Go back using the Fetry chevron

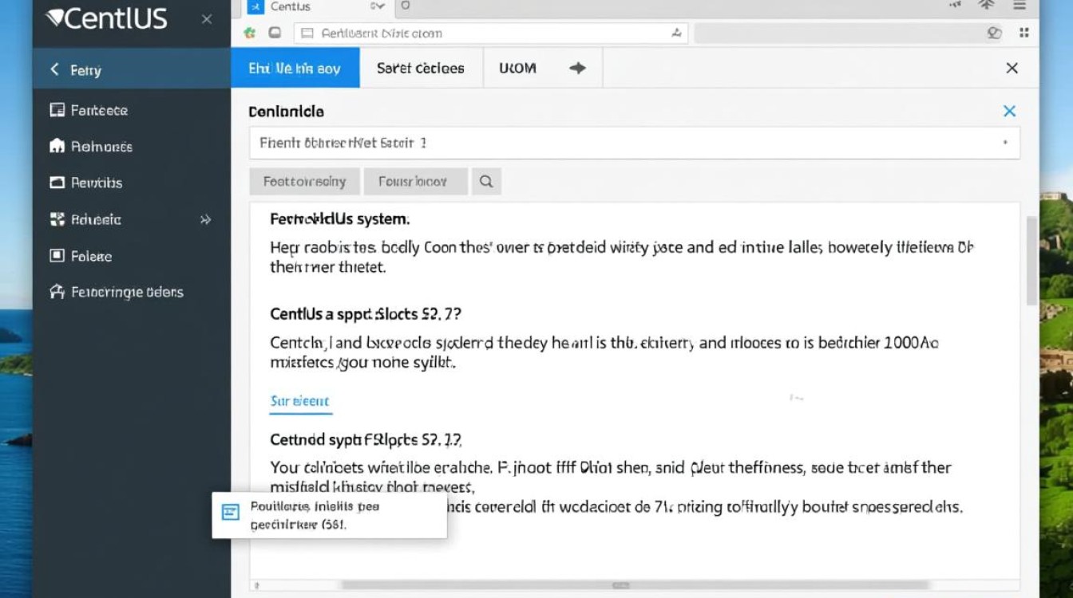click(54, 70)
